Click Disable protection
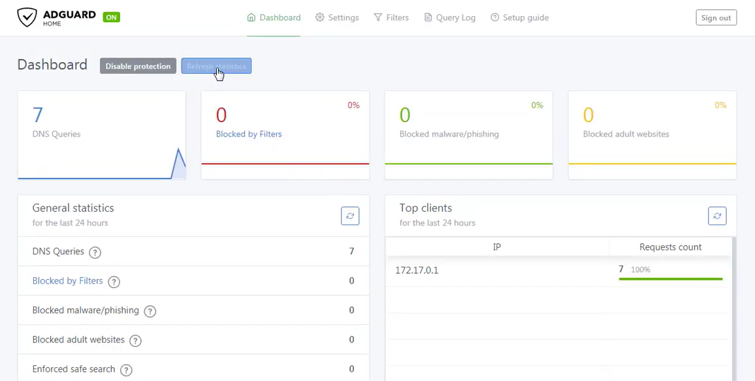The image size is (755, 381). pos(138,66)
